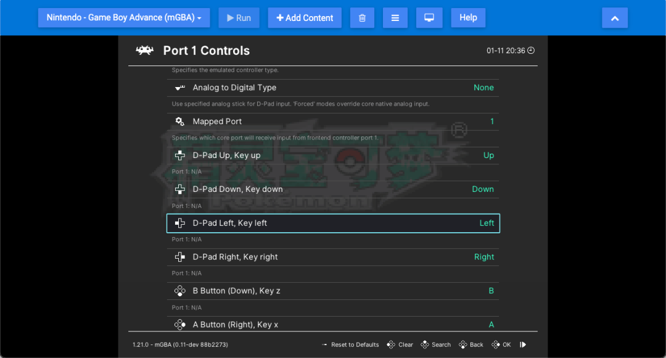Click the Search option in footer
This screenshot has width=666, height=358.
coord(441,344)
